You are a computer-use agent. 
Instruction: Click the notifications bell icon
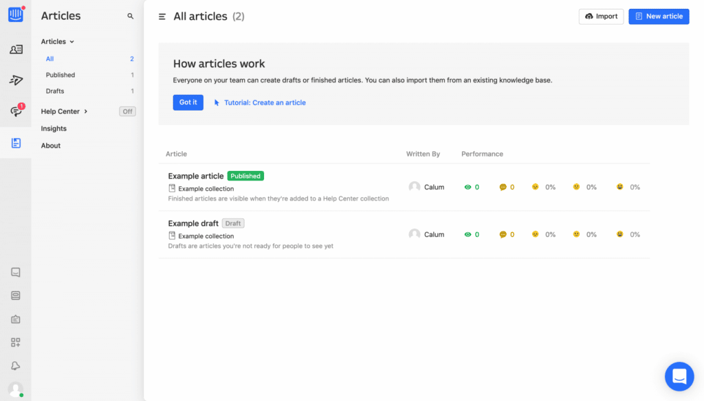point(16,365)
